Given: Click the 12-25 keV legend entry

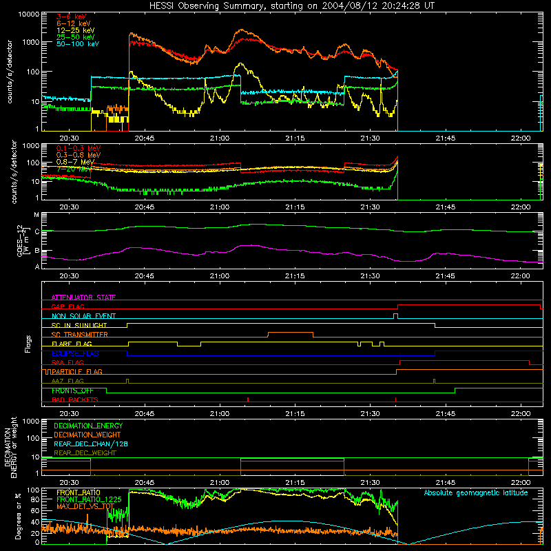Looking at the screenshot, I should (x=76, y=30).
